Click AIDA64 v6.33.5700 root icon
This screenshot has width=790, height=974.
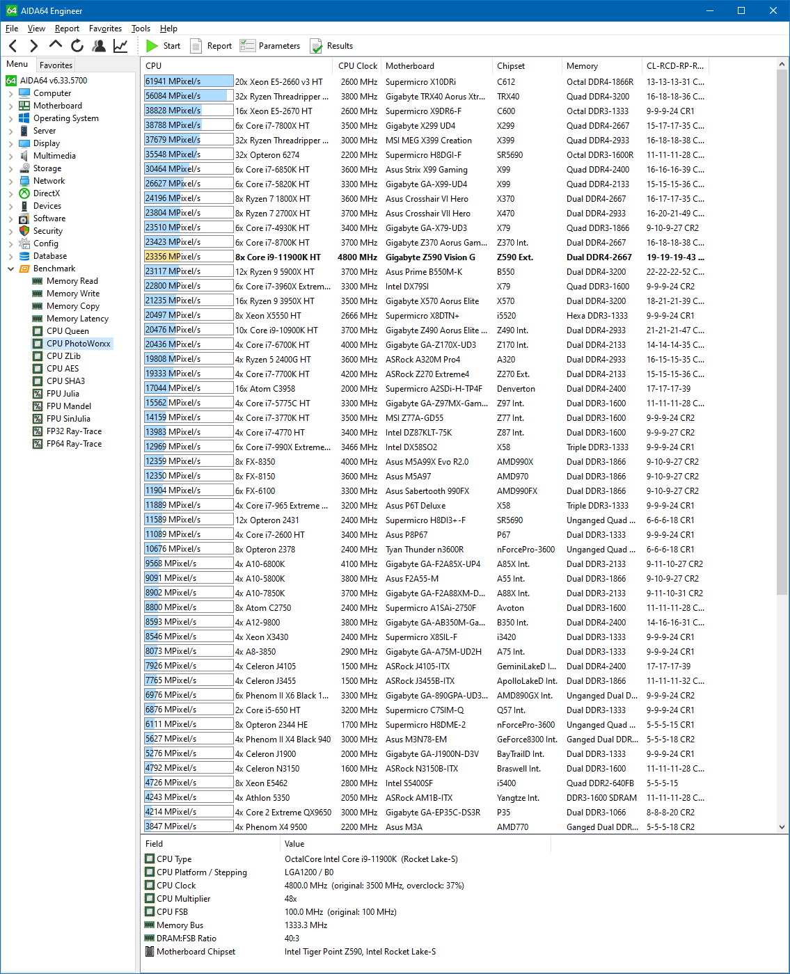point(11,81)
